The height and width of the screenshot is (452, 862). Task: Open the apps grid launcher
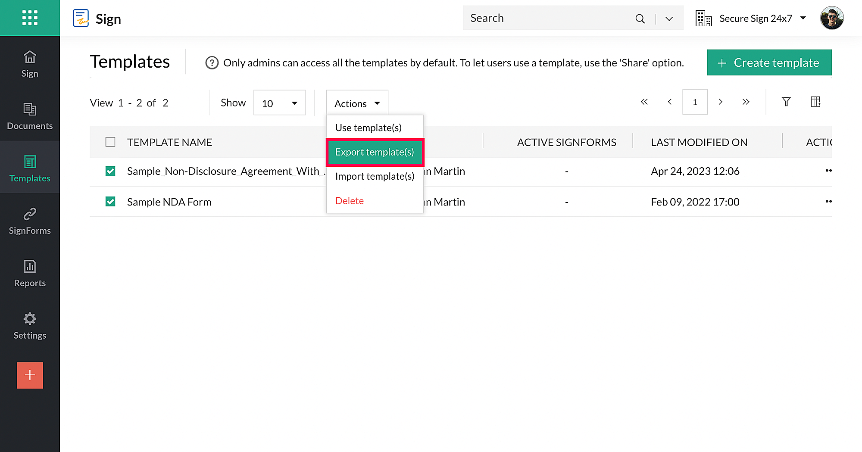point(30,18)
